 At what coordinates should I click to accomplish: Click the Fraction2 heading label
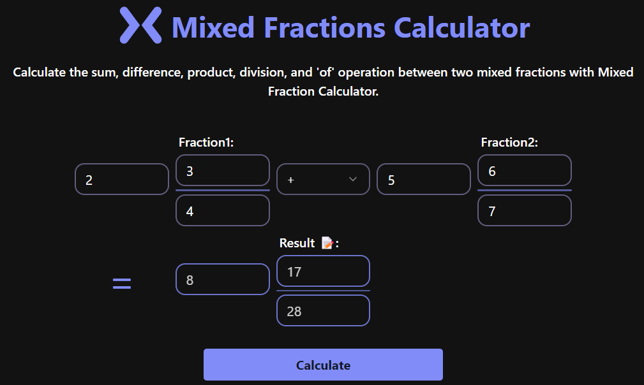coord(508,142)
